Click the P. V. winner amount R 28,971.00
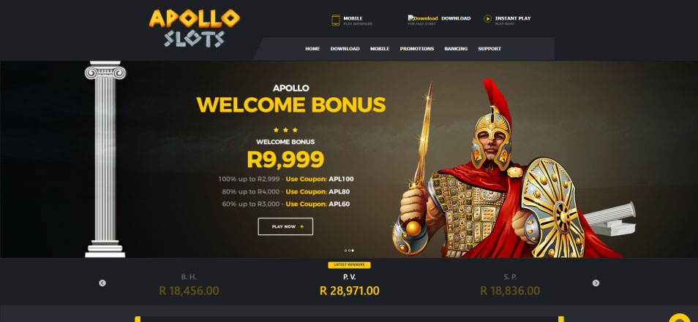 click(350, 291)
